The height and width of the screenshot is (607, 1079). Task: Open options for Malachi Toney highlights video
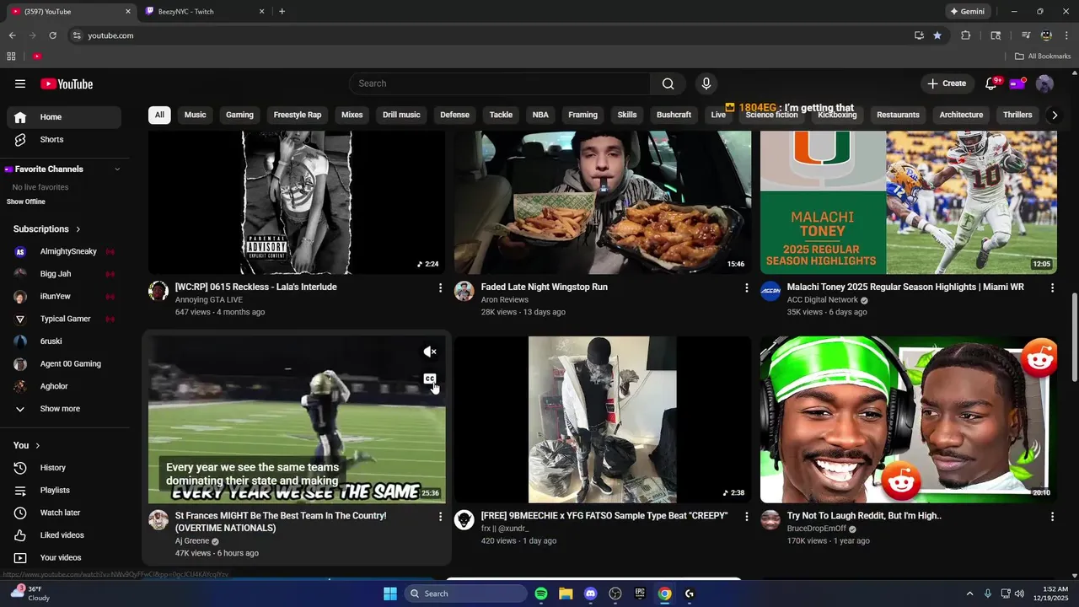pyautogui.click(x=1052, y=287)
